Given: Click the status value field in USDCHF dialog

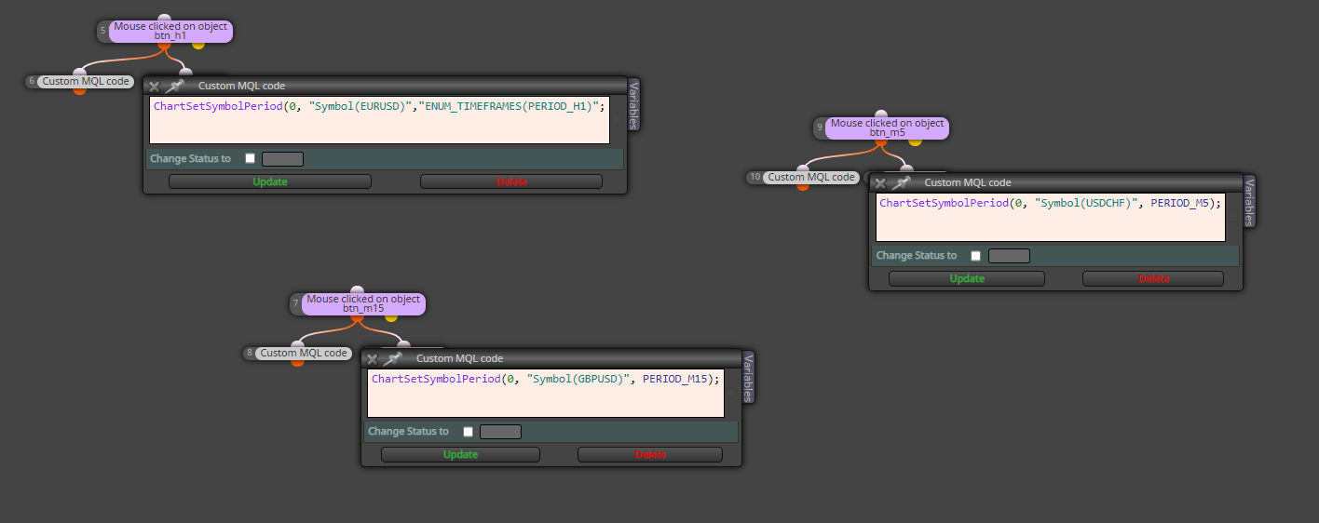Looking at the screenshot, I should 1009,256.
